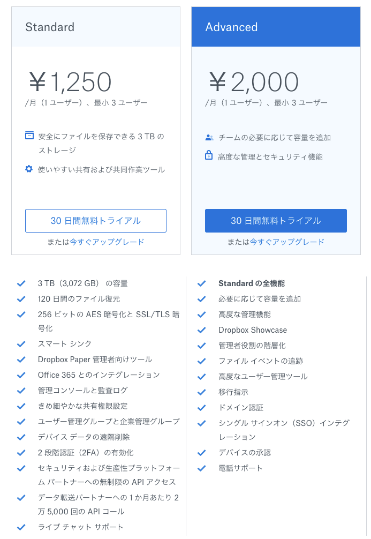Click checkmark beside ライブ チャット サポート
The image size is (371, 539).
point(21,527)
